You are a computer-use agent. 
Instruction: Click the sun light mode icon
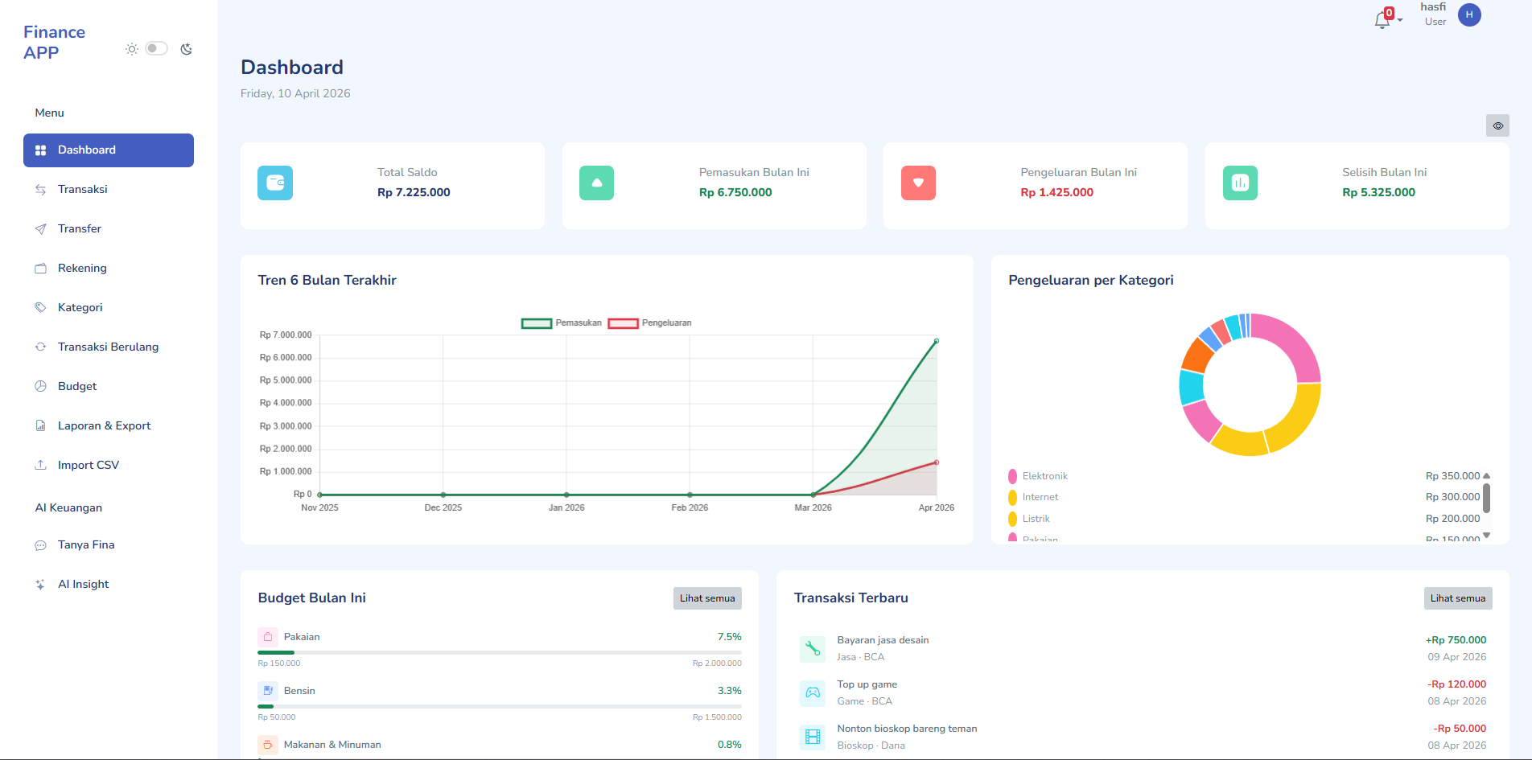(132, 49)
